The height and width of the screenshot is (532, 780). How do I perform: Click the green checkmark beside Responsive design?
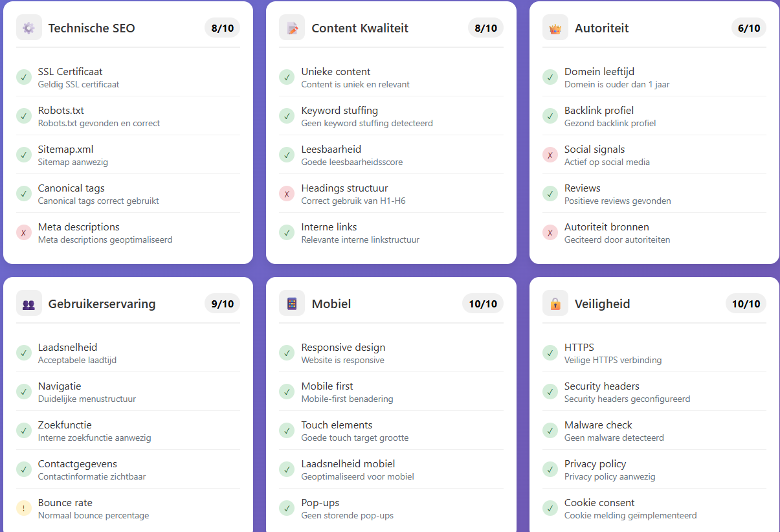[x=287, y=353]
